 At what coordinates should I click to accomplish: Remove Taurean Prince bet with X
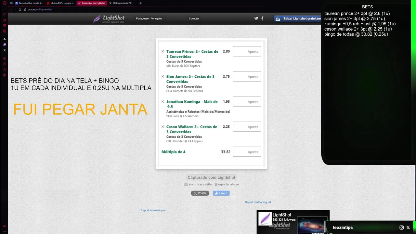click(x=163, y=51)
